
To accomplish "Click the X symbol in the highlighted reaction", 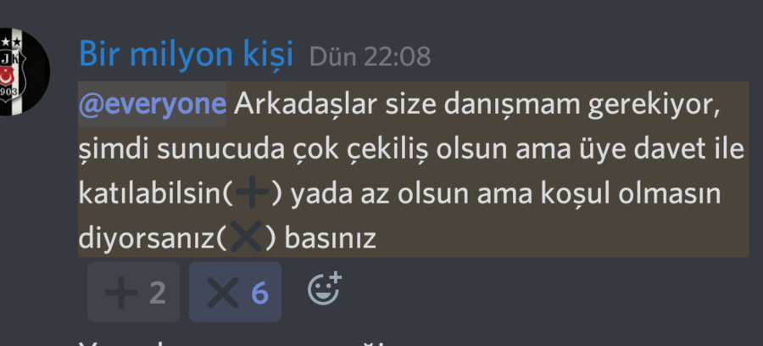I will [223, 293].
